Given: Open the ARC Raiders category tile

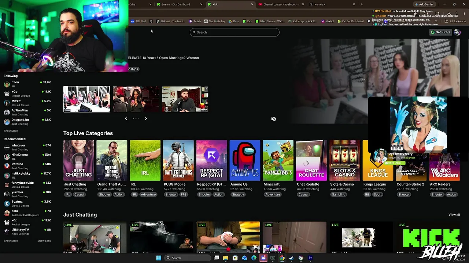Looking at the screenshot, I should coord(444,160).
